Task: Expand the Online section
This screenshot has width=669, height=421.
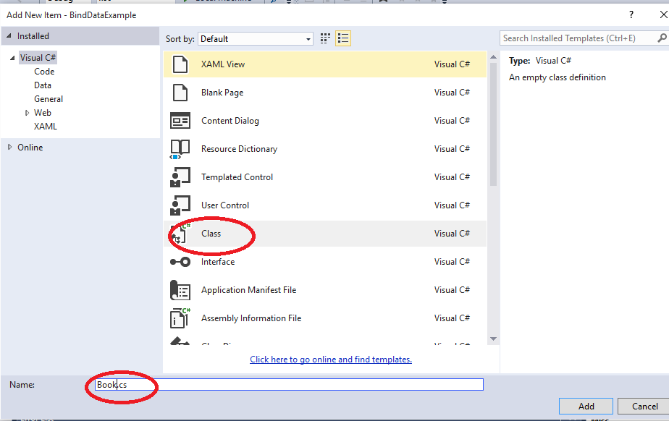Action: (x=10, y=147)
